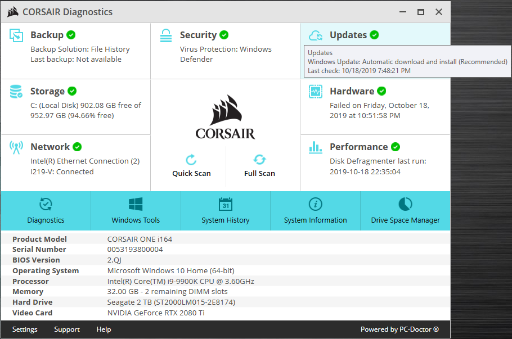Start a Quick Scan

191,166
